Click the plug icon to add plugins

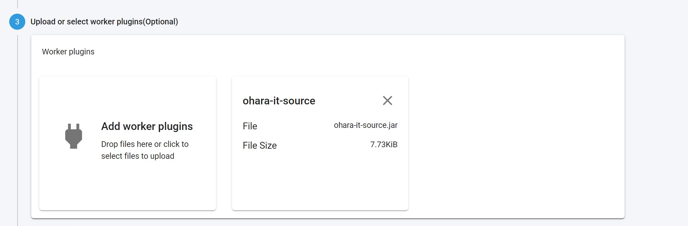[x=73, y=136]
